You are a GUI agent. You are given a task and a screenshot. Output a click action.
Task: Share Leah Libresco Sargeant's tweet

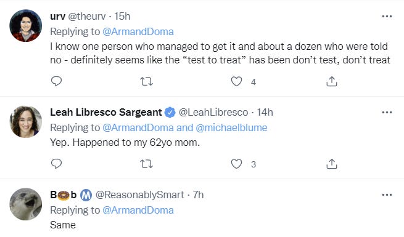coord(332,164)
